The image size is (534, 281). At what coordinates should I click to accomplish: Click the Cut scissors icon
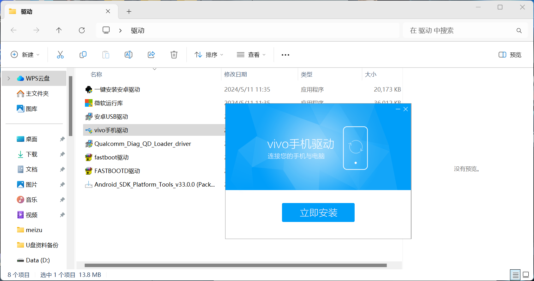coord(60,55)
